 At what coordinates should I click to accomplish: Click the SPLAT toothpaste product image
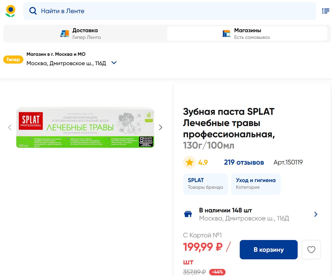pyautogui.click(x=85, y=127)
